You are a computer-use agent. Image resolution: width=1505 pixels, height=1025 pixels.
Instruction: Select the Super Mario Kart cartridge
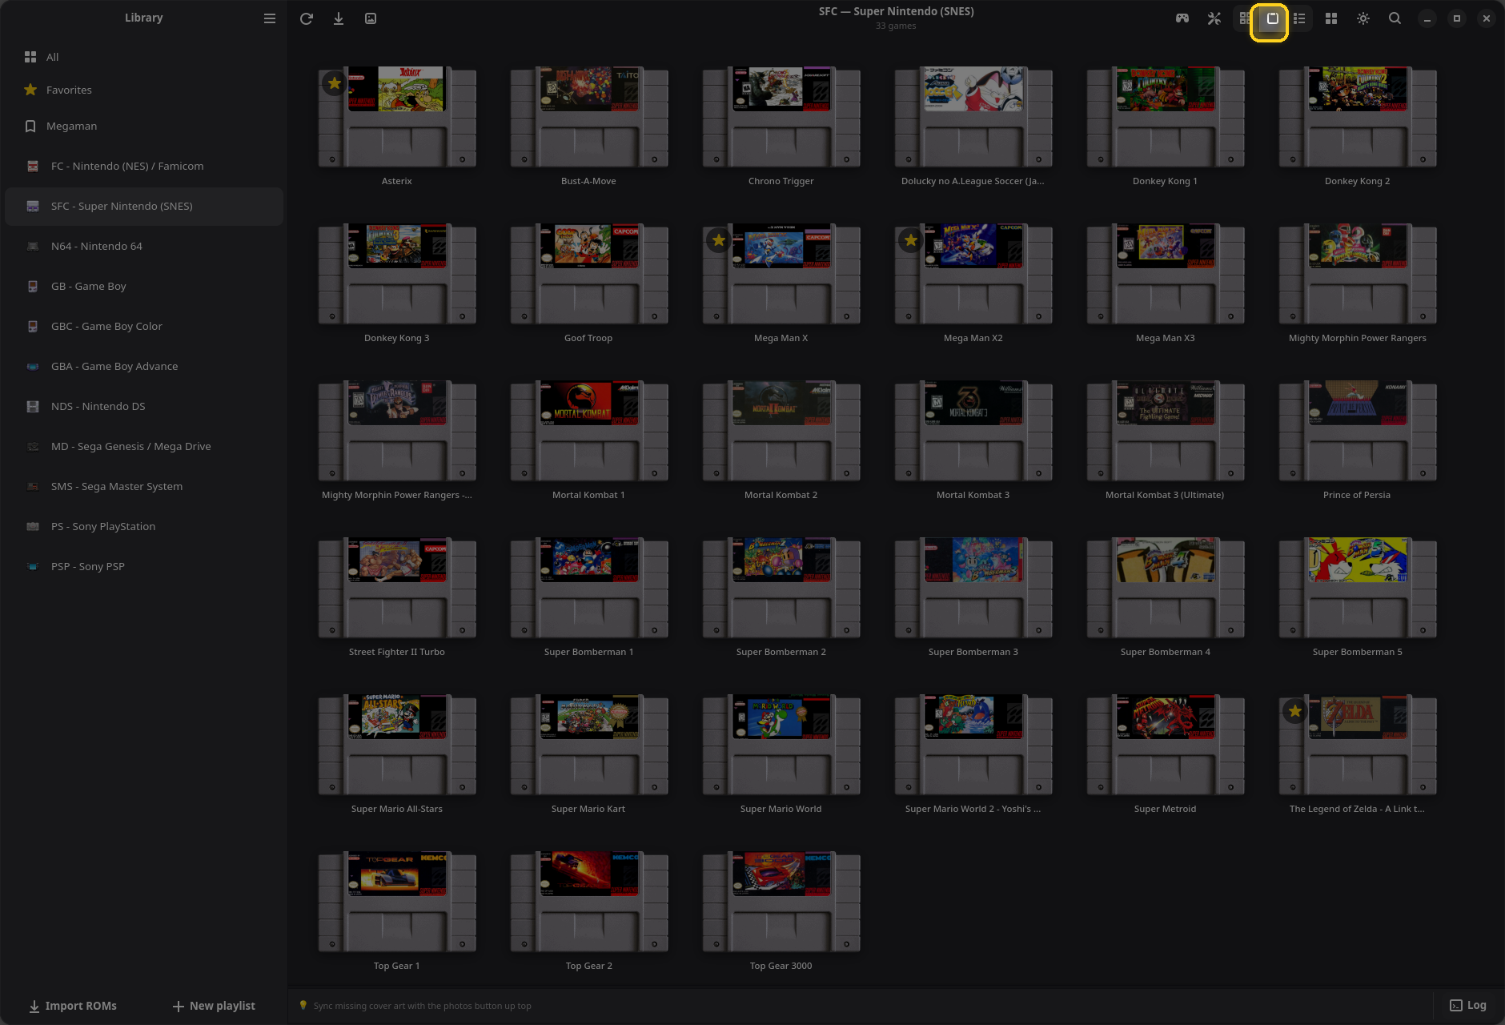tap(589, 745)
